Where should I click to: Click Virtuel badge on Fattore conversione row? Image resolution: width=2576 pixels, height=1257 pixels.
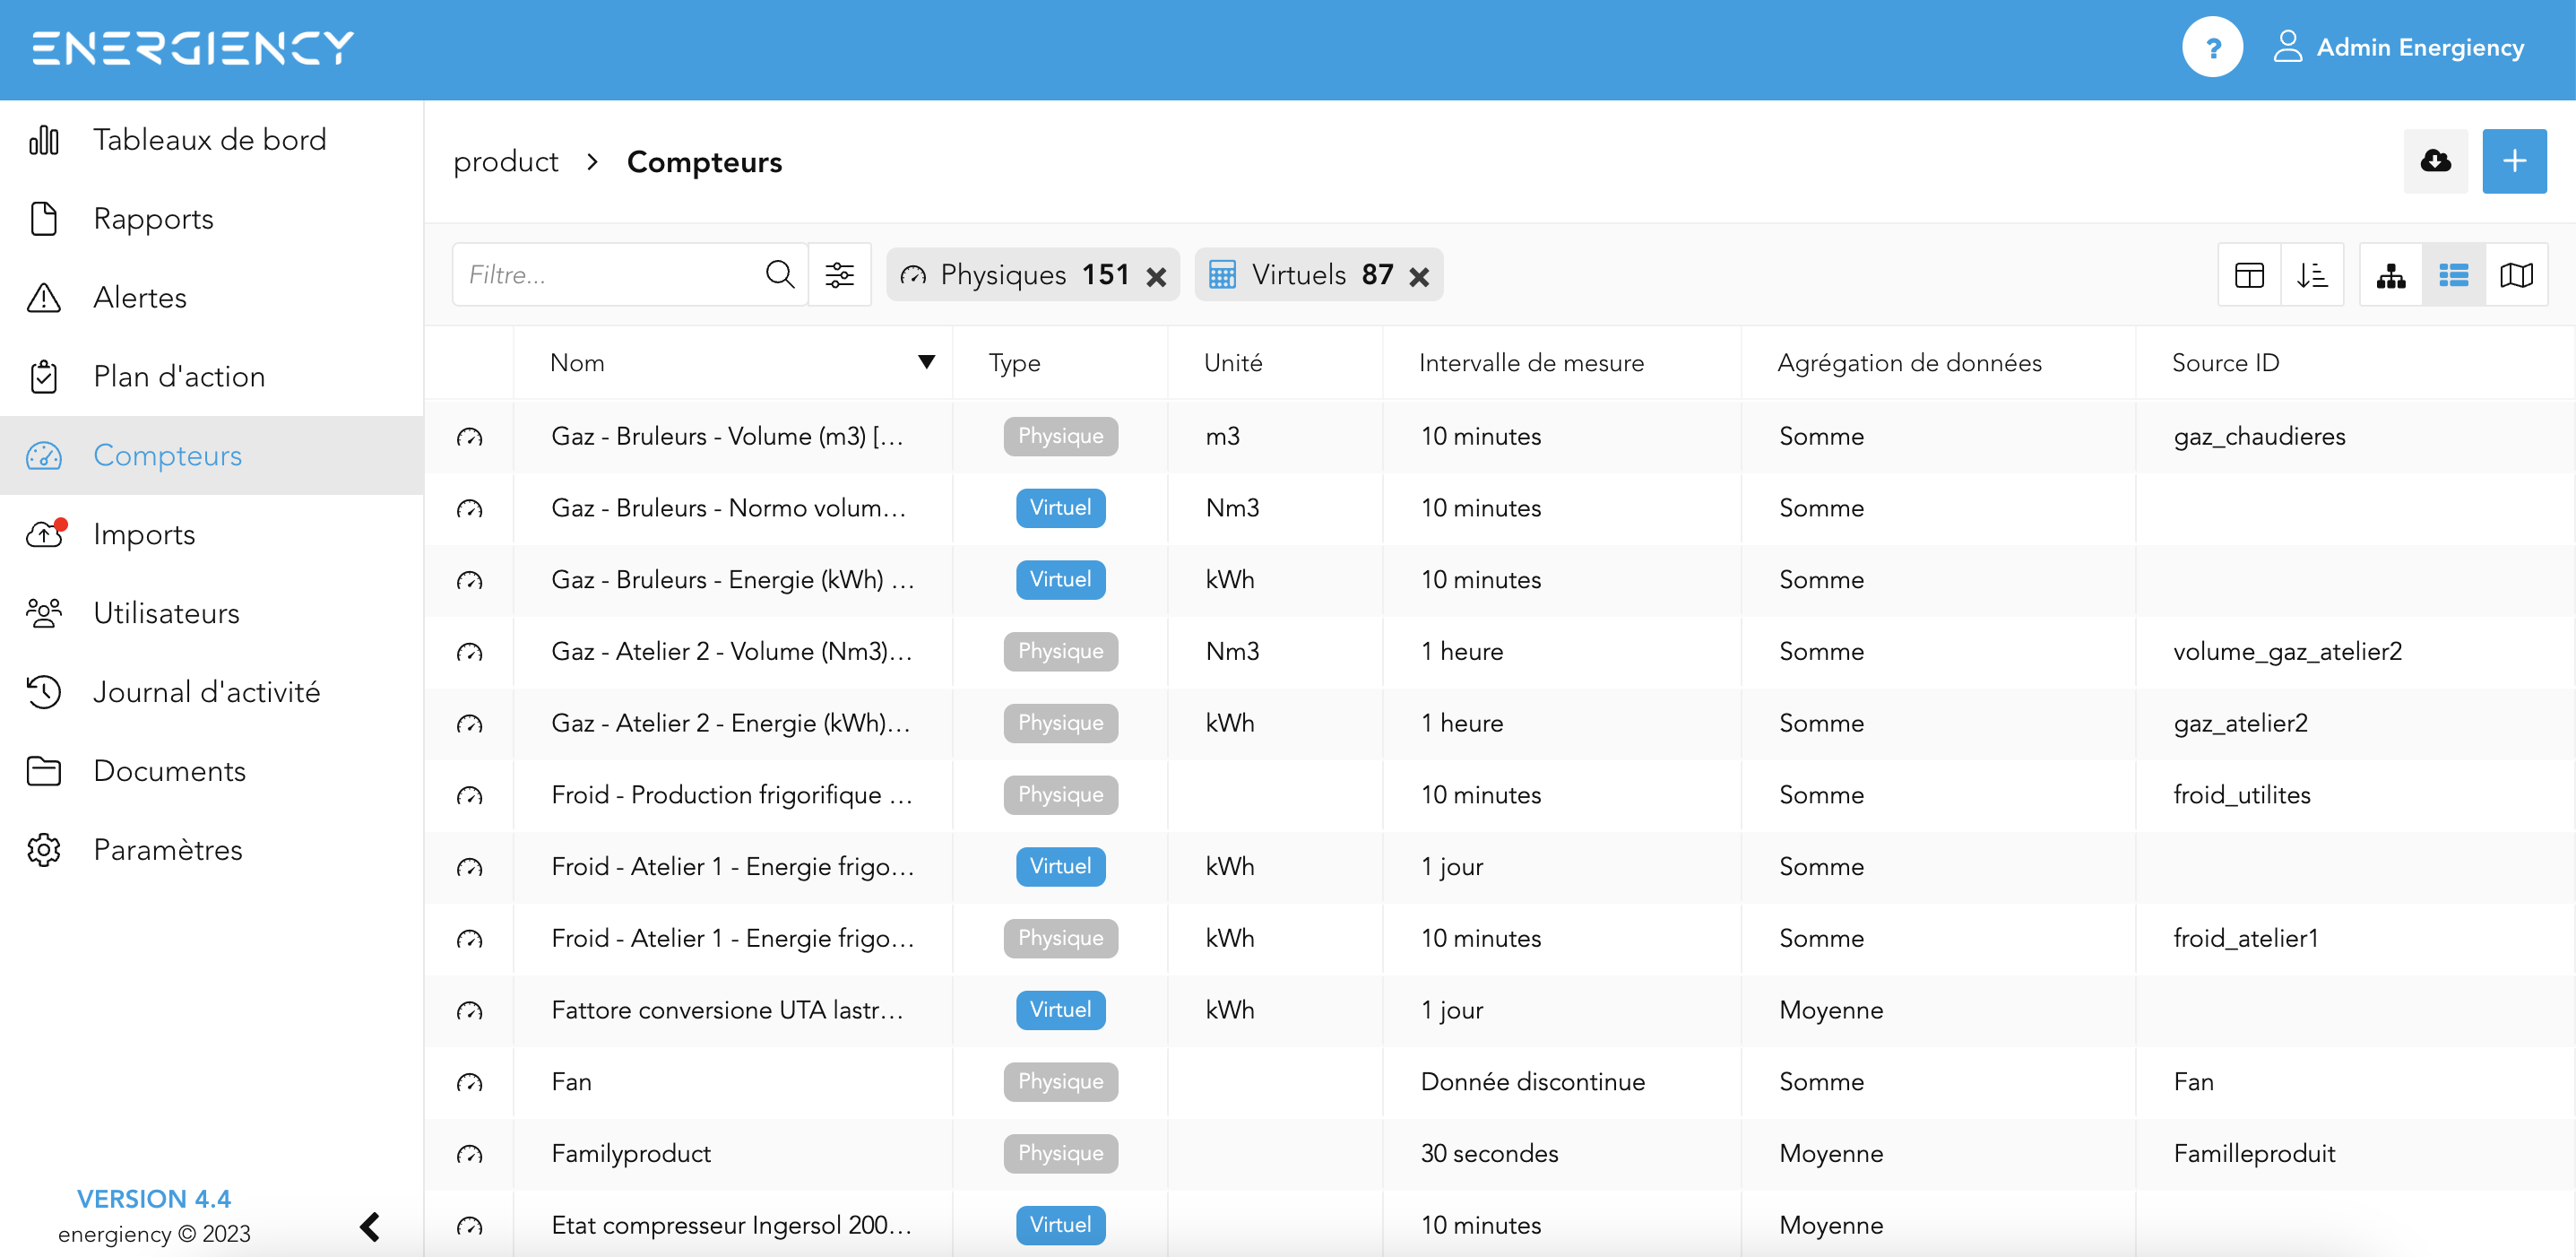1060,1010
